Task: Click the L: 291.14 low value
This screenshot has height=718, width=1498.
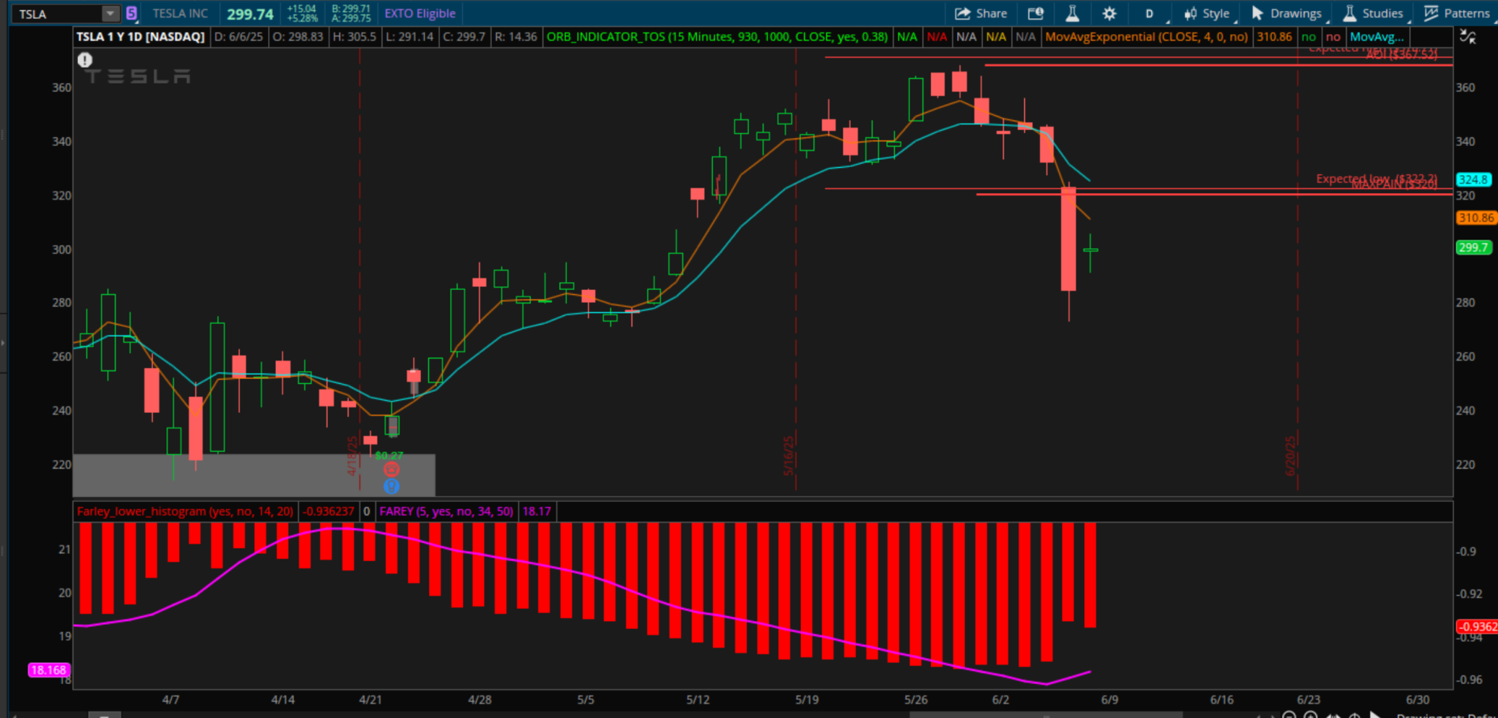Action: pyautogui.click(x=410, y=37)
